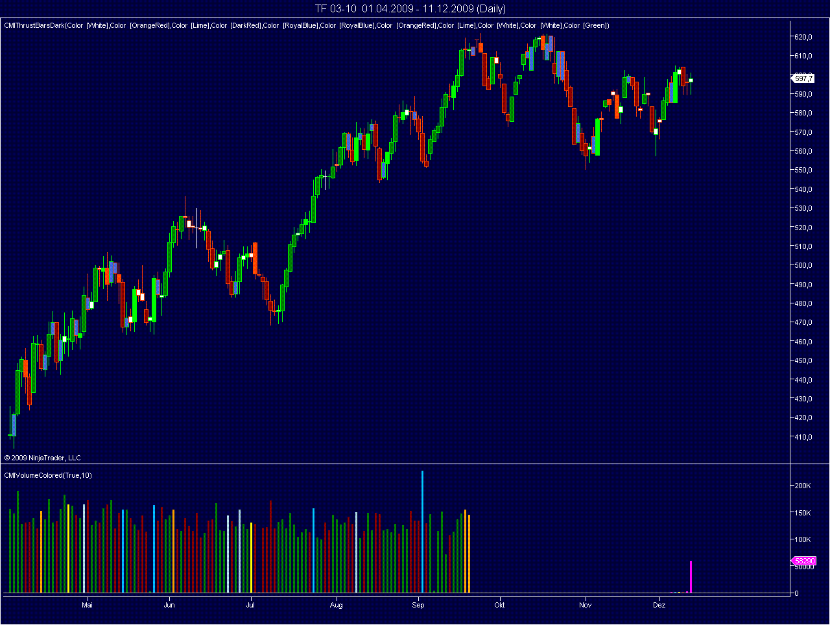Click the Nov date axis label
This screenshot has width=830, height=625.
point(586,605)
